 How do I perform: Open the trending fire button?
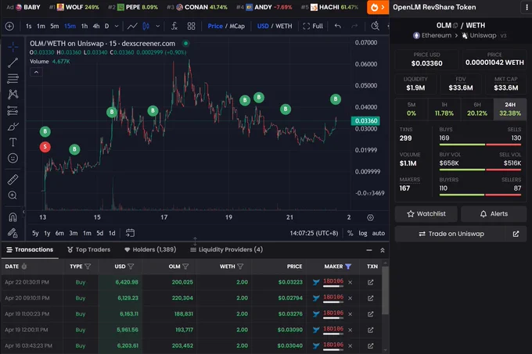(378, 8)
